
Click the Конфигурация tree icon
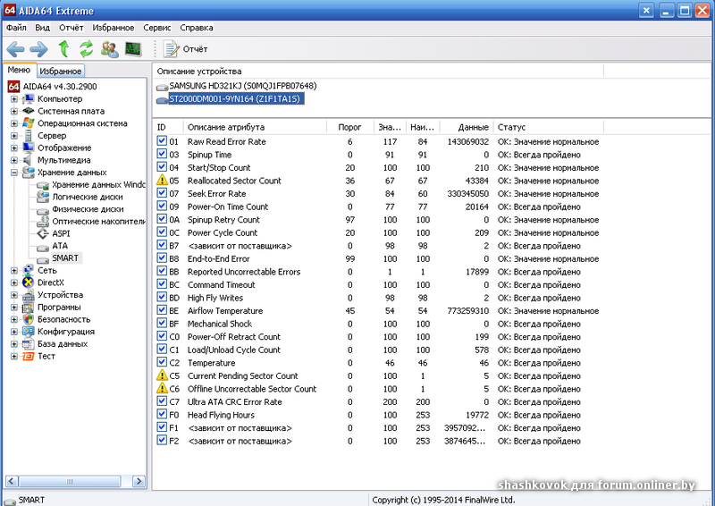pos(29,332)
